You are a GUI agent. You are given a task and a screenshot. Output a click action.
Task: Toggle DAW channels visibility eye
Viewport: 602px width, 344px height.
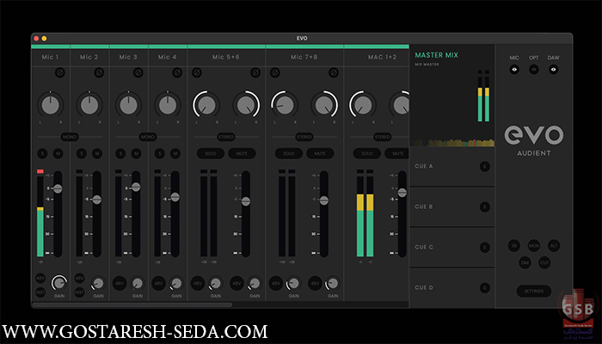pyautogui.click(x=553, y=71)
